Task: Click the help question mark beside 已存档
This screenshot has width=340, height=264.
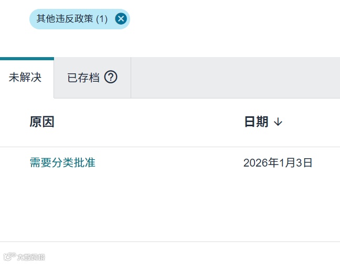Action: [x=111, y=77]
